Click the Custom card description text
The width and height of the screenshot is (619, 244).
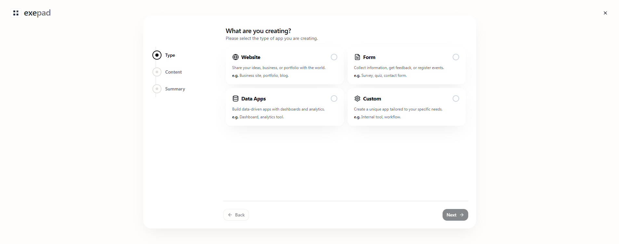pos(398,109)
